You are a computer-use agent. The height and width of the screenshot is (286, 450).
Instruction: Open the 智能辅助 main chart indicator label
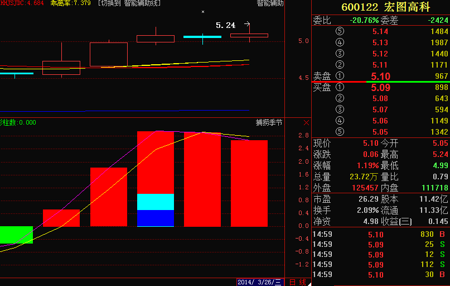pos(270,3)
